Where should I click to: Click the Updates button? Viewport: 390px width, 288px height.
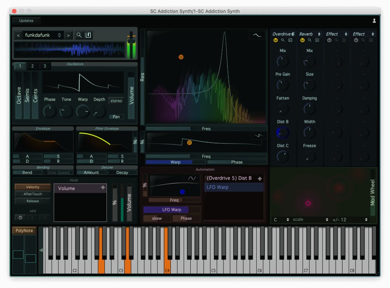point(26,21)
